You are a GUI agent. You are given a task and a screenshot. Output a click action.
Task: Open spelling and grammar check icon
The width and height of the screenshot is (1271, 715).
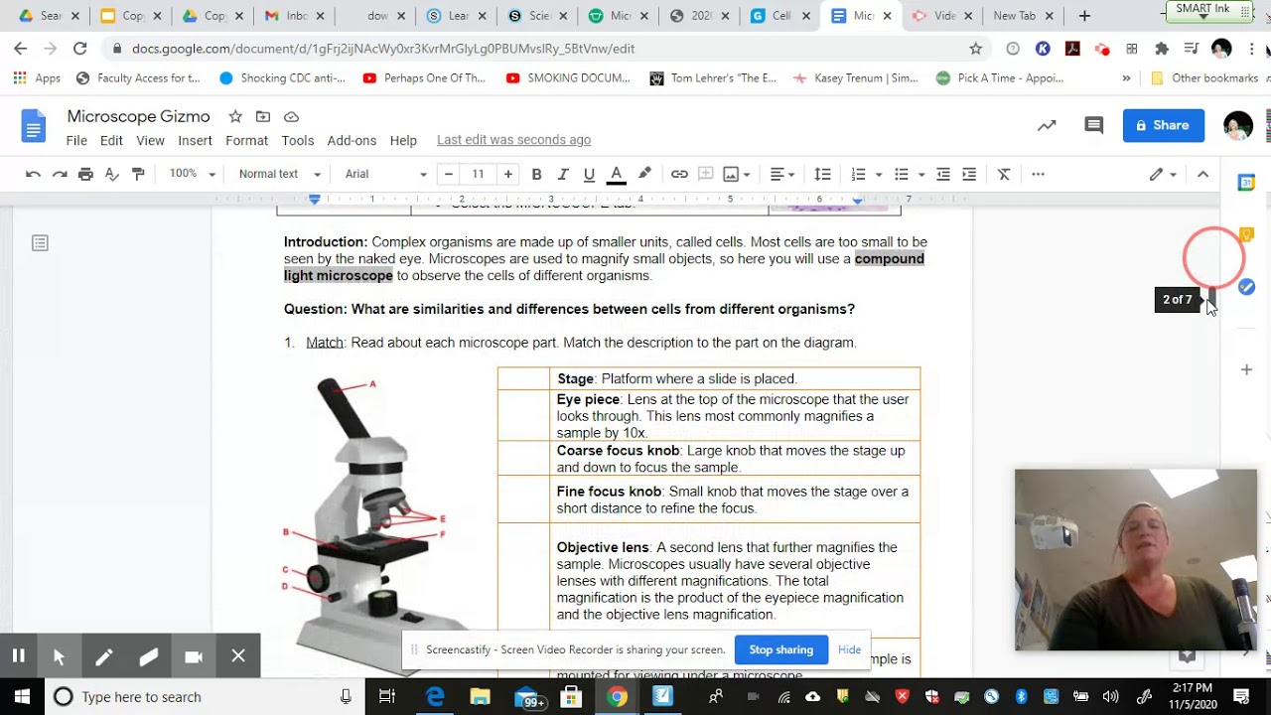pyautogui.click(x=112, y=174)
